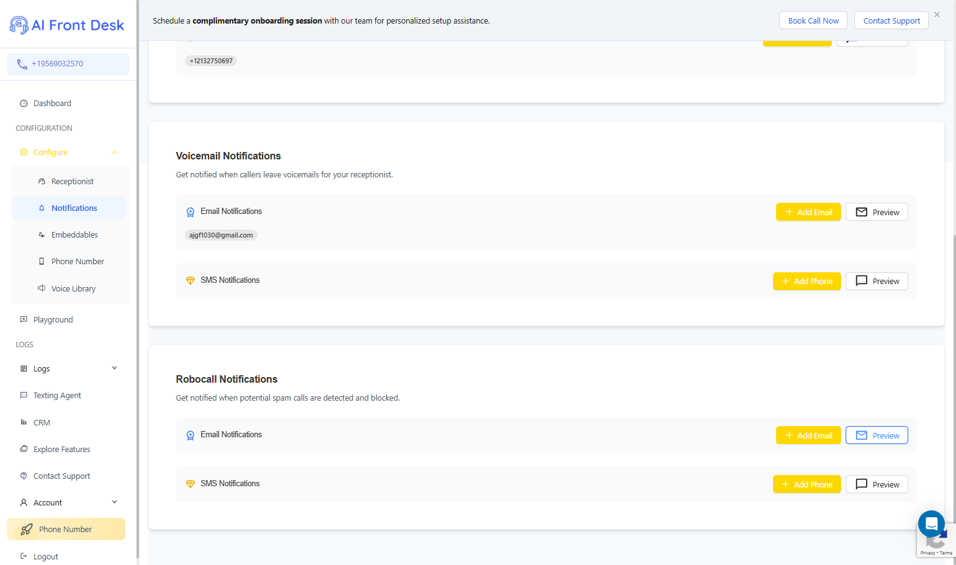The height and width of the screenshot is (565, 956).
Task: Open the Embeddables page
Action: point(74,235)
